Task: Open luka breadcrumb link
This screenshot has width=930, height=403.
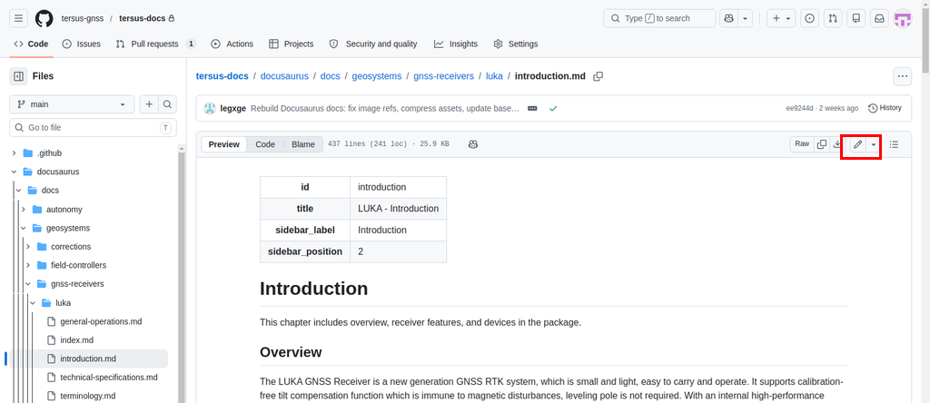Action: click(494, 76)
